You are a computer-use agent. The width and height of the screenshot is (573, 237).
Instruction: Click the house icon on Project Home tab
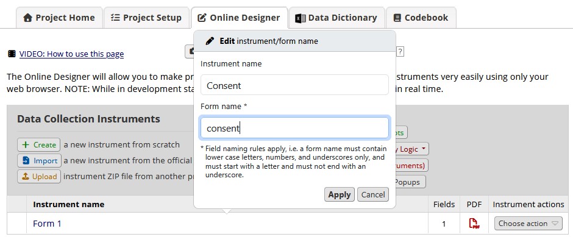(x=27, y=18)
